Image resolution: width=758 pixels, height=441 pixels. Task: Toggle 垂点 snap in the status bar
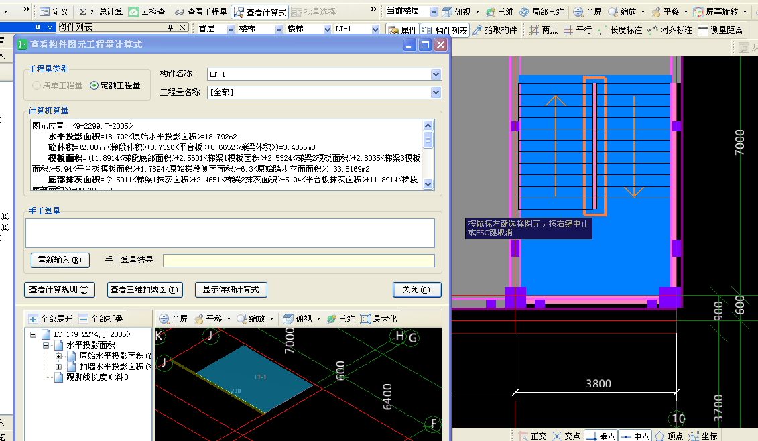click(x=601, y=436)
